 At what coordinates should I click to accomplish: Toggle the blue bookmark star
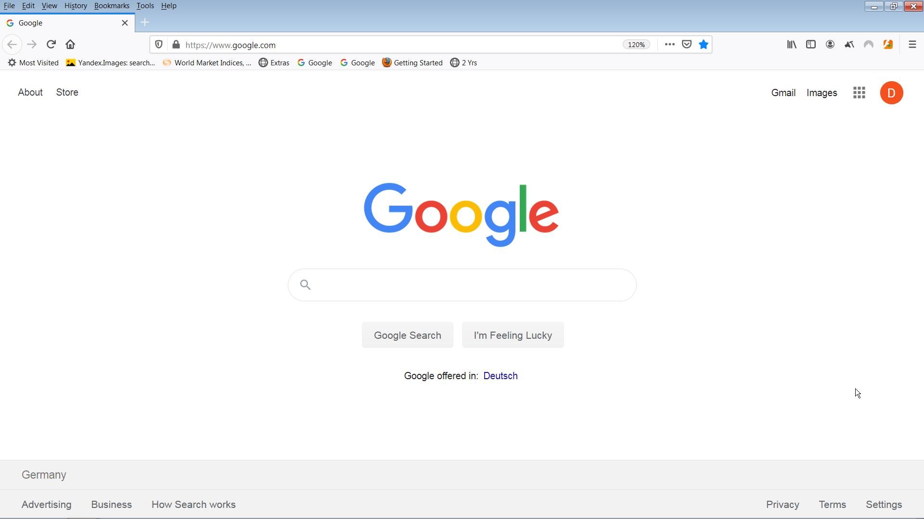[704, 45]
